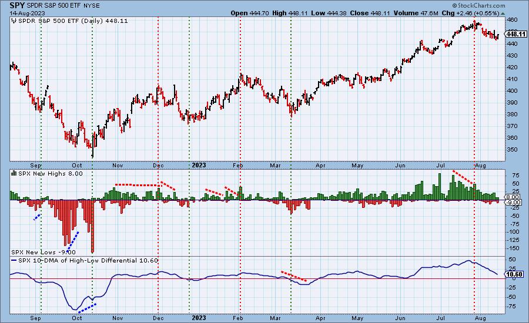Image resolution: width=529 pixels, height=323 pixels.
Task: Click the SPY ticker symbol heading
Action: (17, 5)
